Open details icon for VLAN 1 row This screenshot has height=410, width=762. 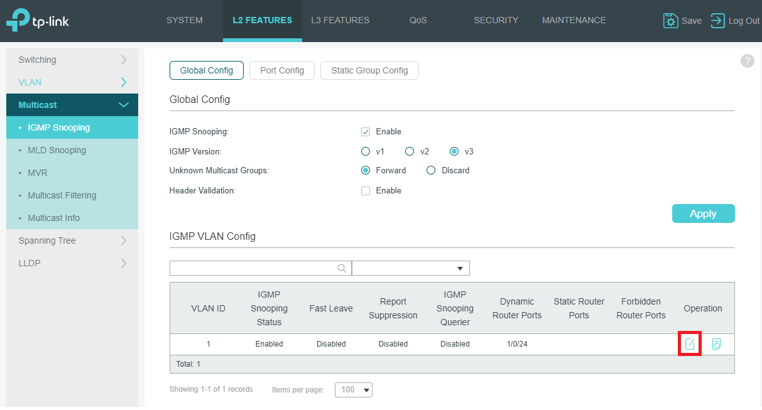717,344
